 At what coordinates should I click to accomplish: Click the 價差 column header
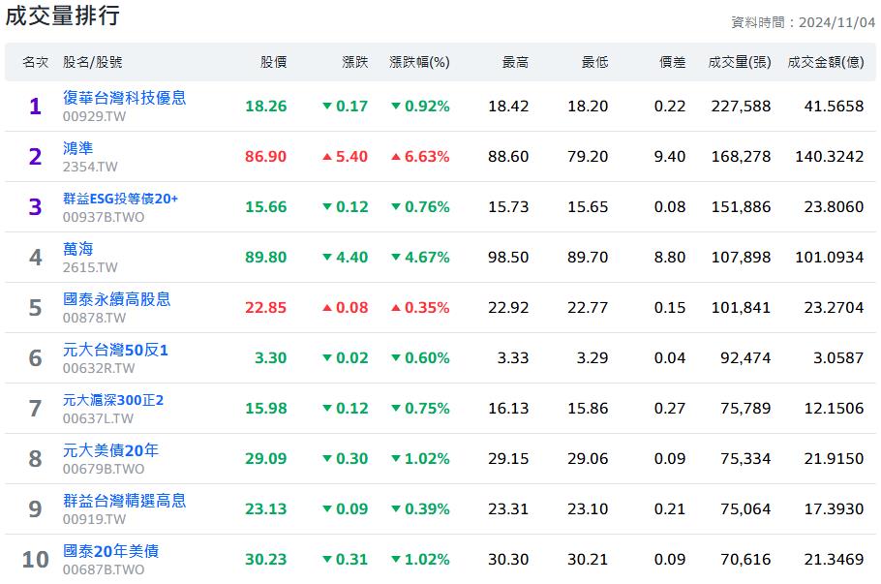click(x=672, y=62)
